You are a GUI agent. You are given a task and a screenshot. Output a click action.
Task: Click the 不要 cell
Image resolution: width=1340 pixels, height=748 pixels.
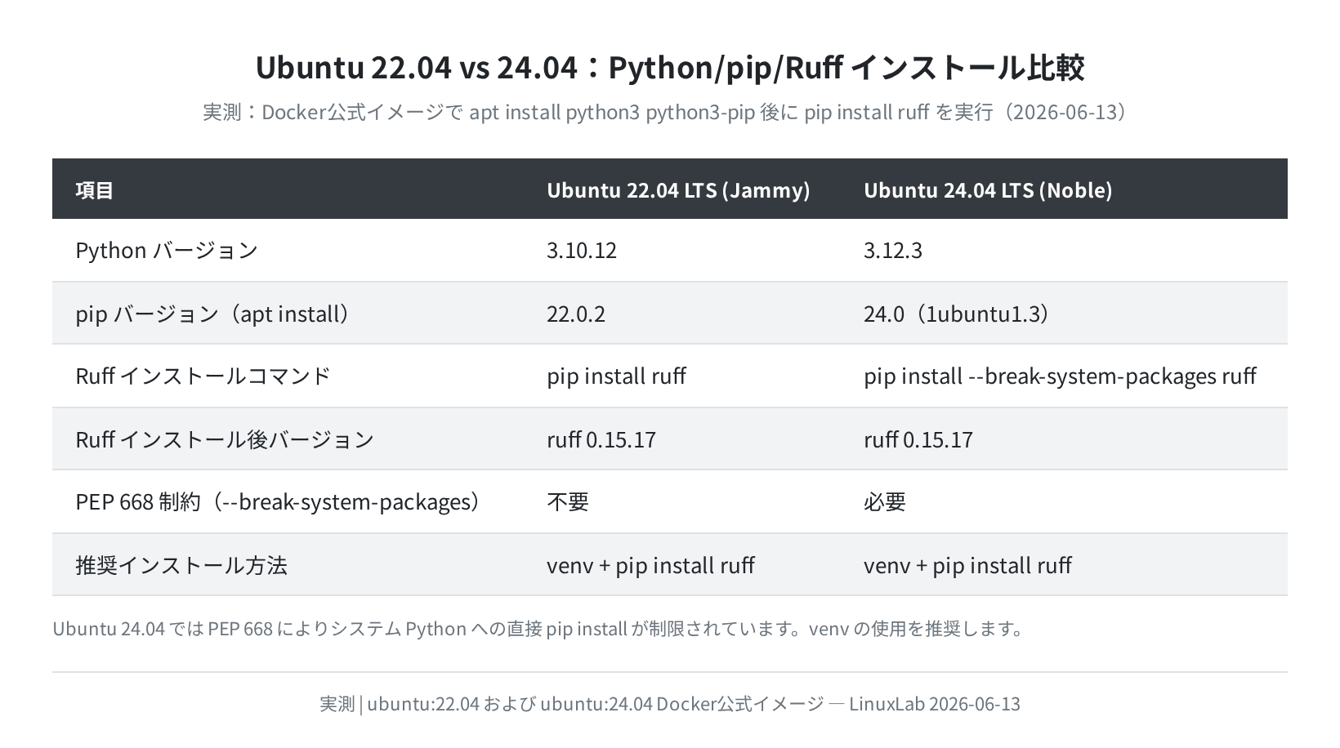[568, 502]
